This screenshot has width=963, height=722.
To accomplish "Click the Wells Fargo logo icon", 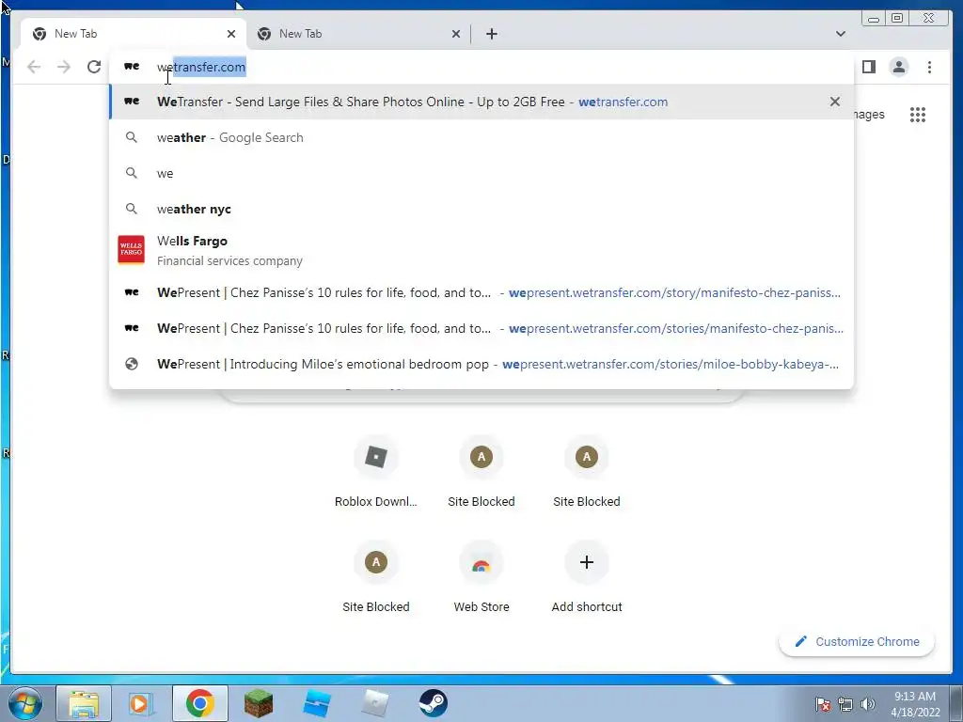I will 132,249.
